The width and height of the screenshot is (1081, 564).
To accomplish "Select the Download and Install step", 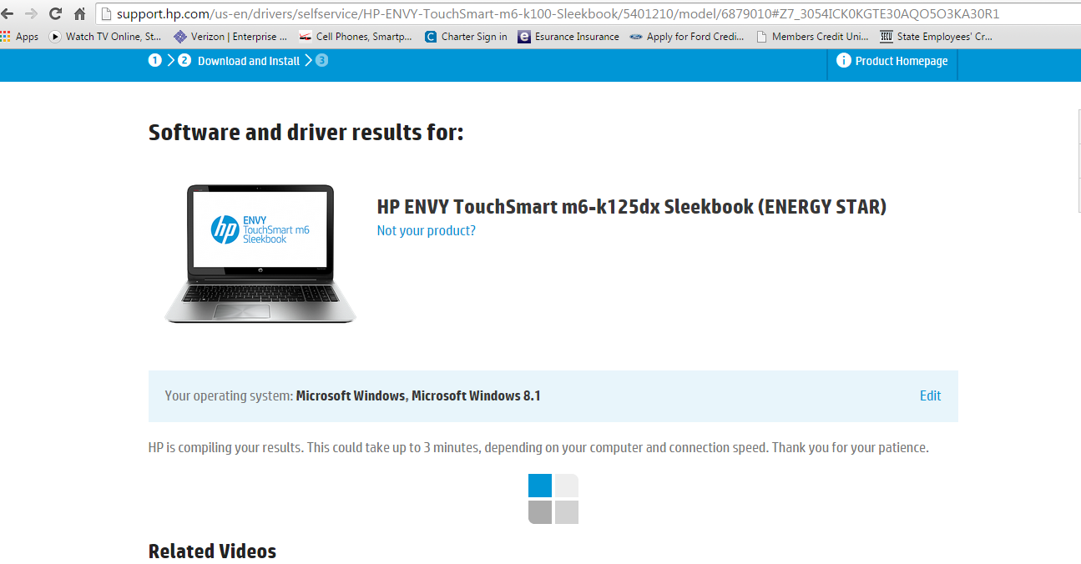I will (249, 61).
